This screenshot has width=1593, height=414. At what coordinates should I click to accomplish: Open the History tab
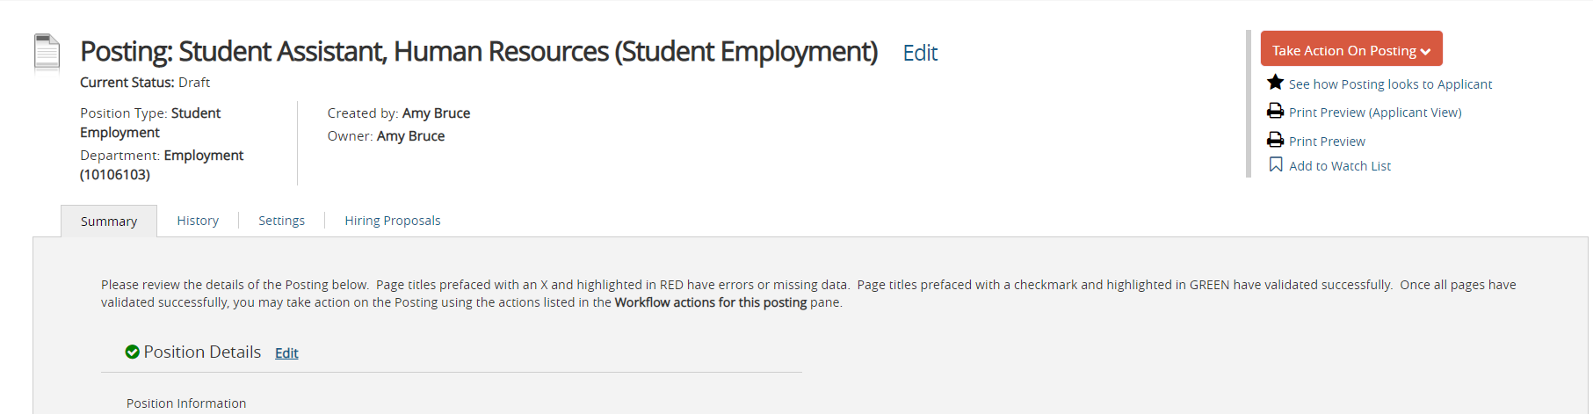(198, 221)
